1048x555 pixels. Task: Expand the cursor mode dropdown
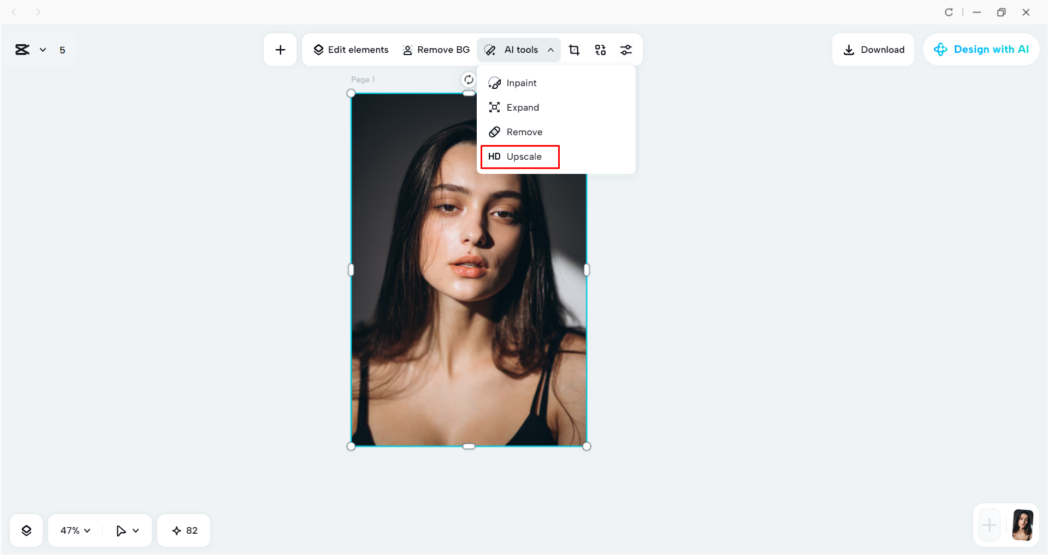click(127, 530)
